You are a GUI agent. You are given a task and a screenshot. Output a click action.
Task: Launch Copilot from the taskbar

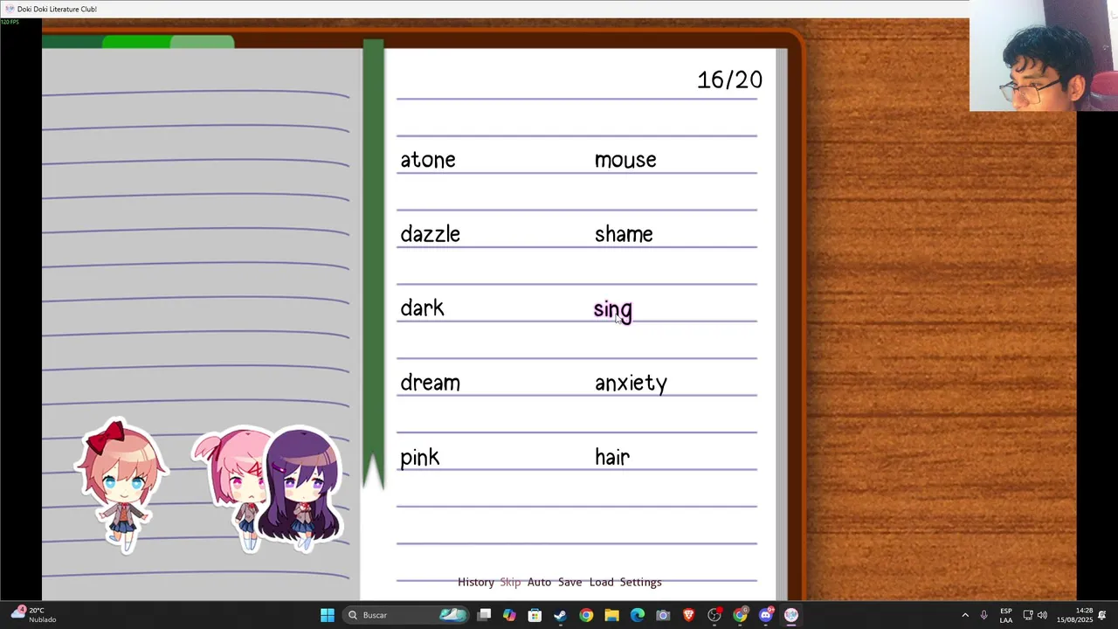point(509,615)
